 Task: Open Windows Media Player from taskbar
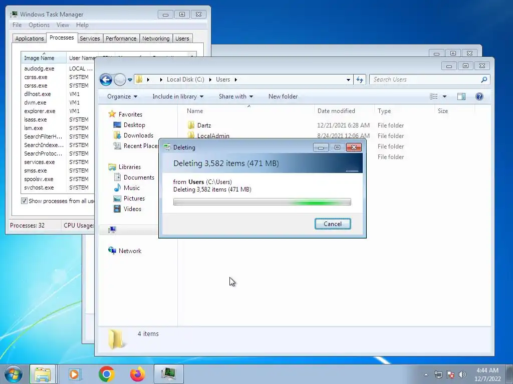point(74,374)
